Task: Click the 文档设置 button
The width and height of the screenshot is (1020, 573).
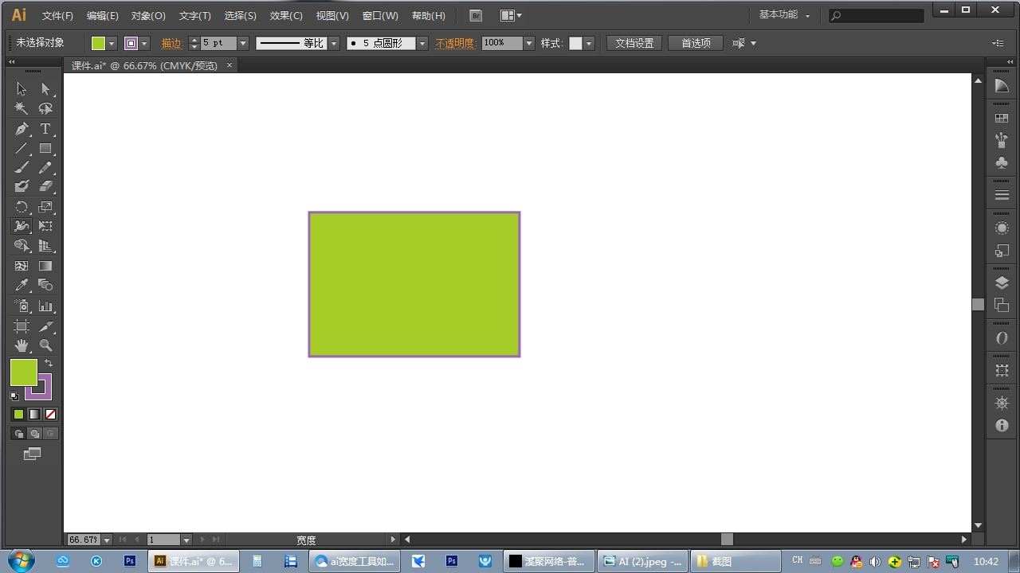Action: pyautogui.click(x=634, y=44)
